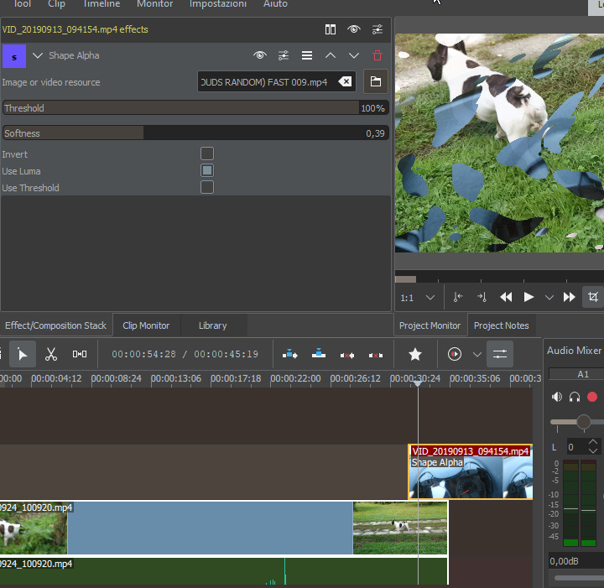Open the Clip menu

coord(57,4)
